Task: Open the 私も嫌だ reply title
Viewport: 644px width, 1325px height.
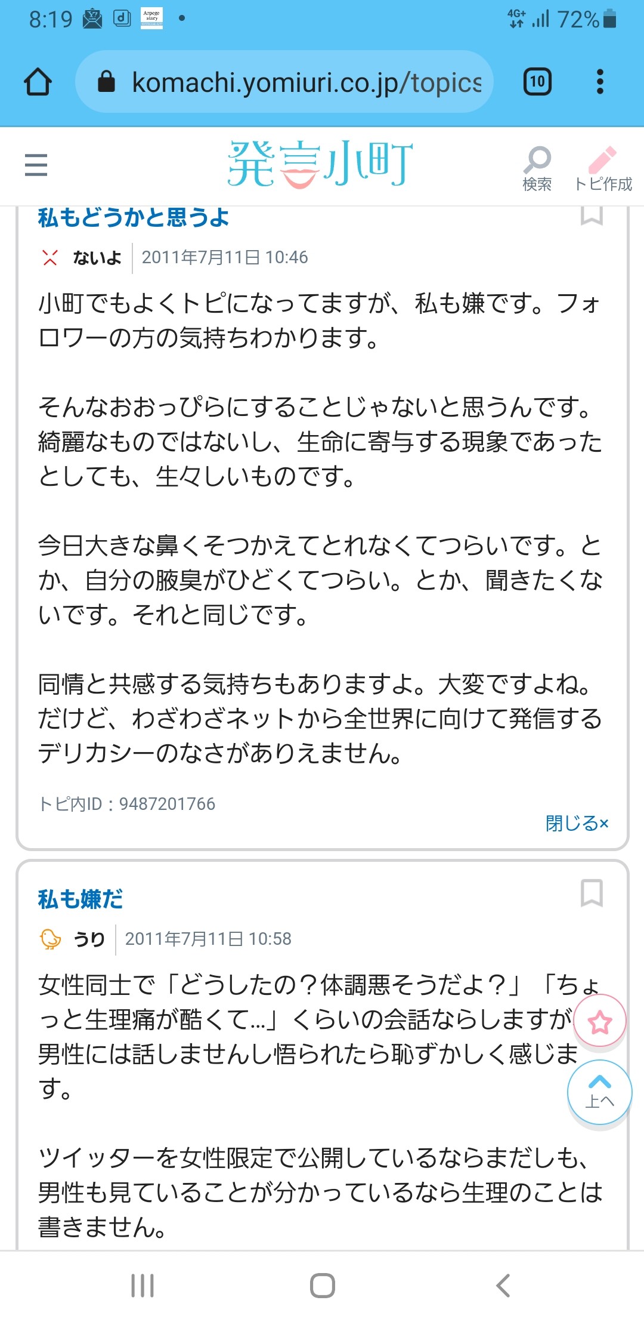Action: coord(80,899)
